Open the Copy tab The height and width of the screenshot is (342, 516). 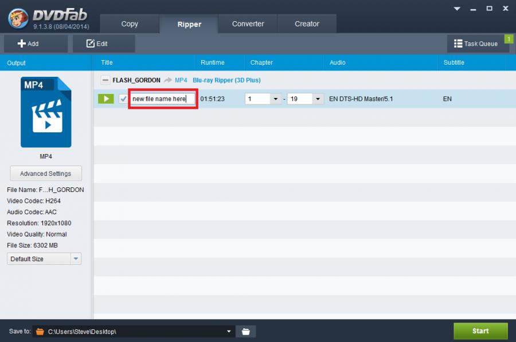click(130, 23)
